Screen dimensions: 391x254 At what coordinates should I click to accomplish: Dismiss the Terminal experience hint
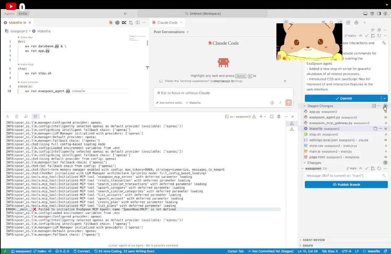point(285,81)
